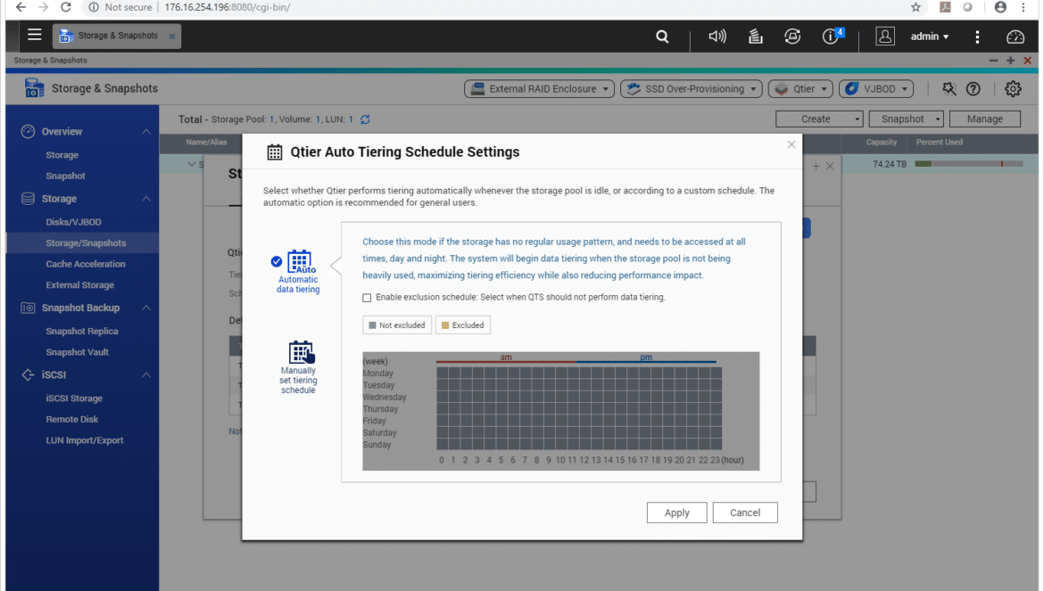
Task: Open the global settings gear icon
Action: click(1013, 88)
